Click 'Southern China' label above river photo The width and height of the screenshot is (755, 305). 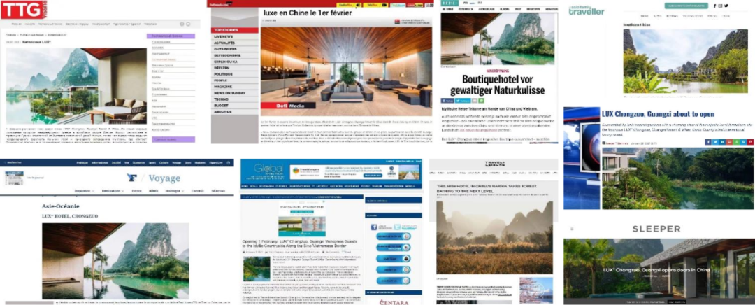click(x=637, y=24)
